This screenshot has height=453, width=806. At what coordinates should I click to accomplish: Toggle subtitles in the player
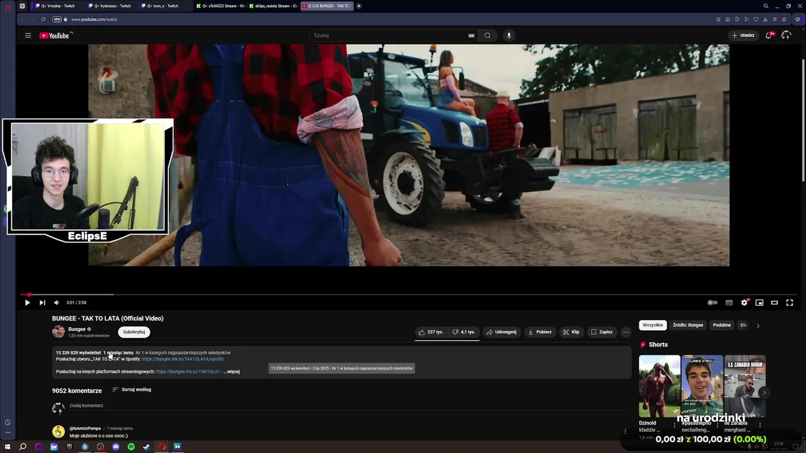coord(729,303)
